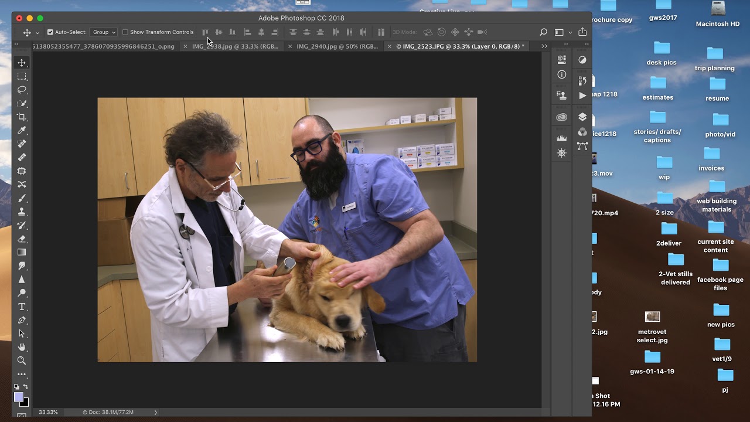
Task: Switch to the IMG_2940.jpg tab
Action: (x=337, y=46)
